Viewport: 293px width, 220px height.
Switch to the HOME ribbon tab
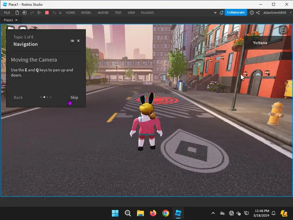[70, 13]
